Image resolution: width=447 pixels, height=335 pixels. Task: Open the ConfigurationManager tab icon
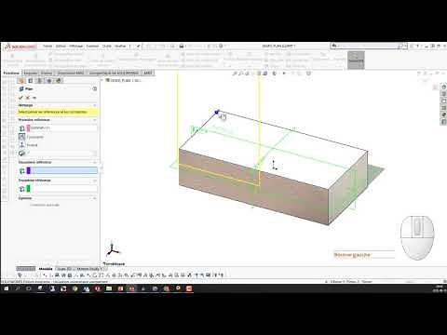(40, 81)
